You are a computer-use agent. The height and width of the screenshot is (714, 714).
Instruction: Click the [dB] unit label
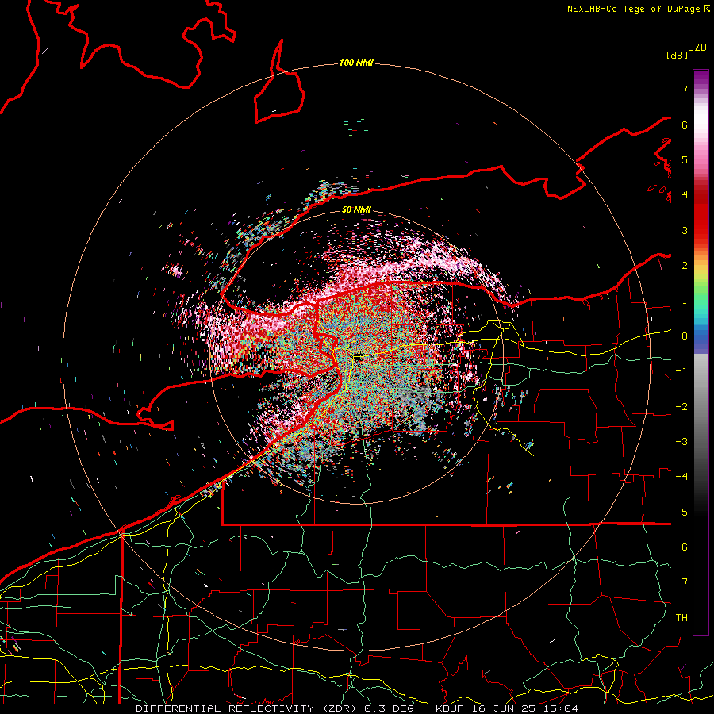(677, 55)
